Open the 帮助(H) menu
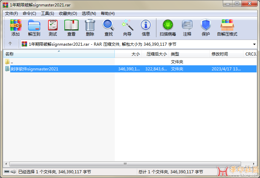This screenshot has width=260, height=178. click(x=108, y=14)
